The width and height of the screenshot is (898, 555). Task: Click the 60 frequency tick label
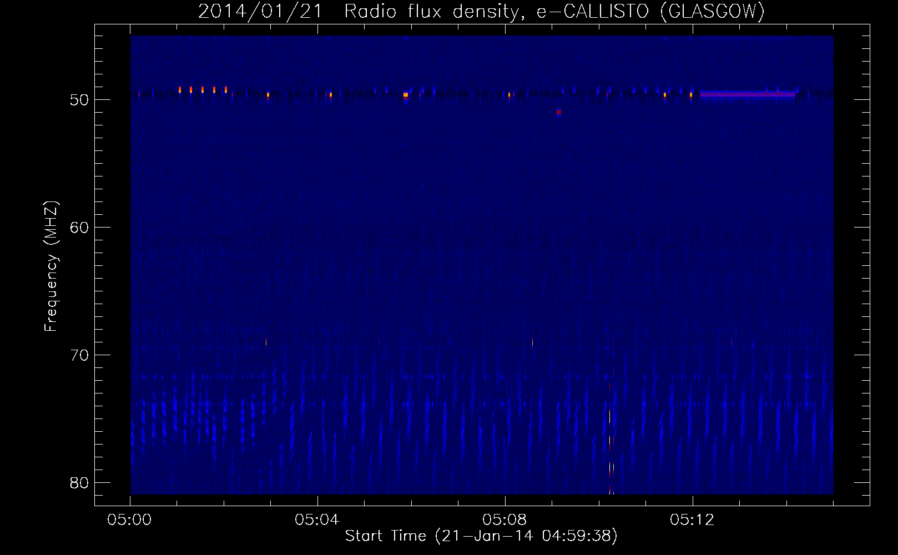pos(79,228)
